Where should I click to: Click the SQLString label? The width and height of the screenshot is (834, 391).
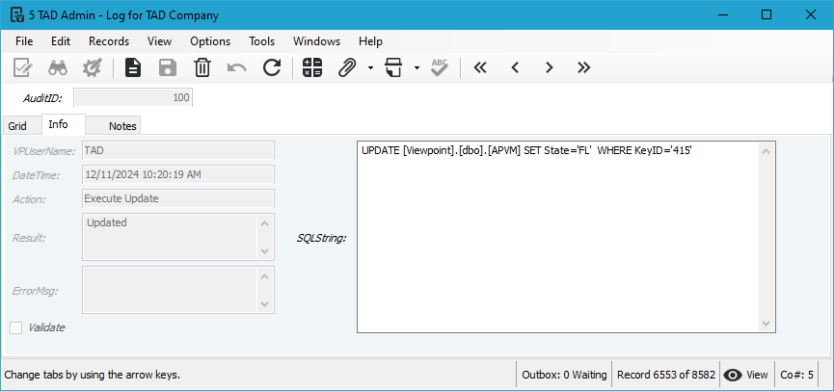pos(321,239)
